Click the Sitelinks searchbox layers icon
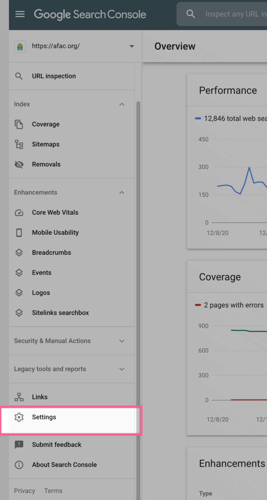 (19, 313)
